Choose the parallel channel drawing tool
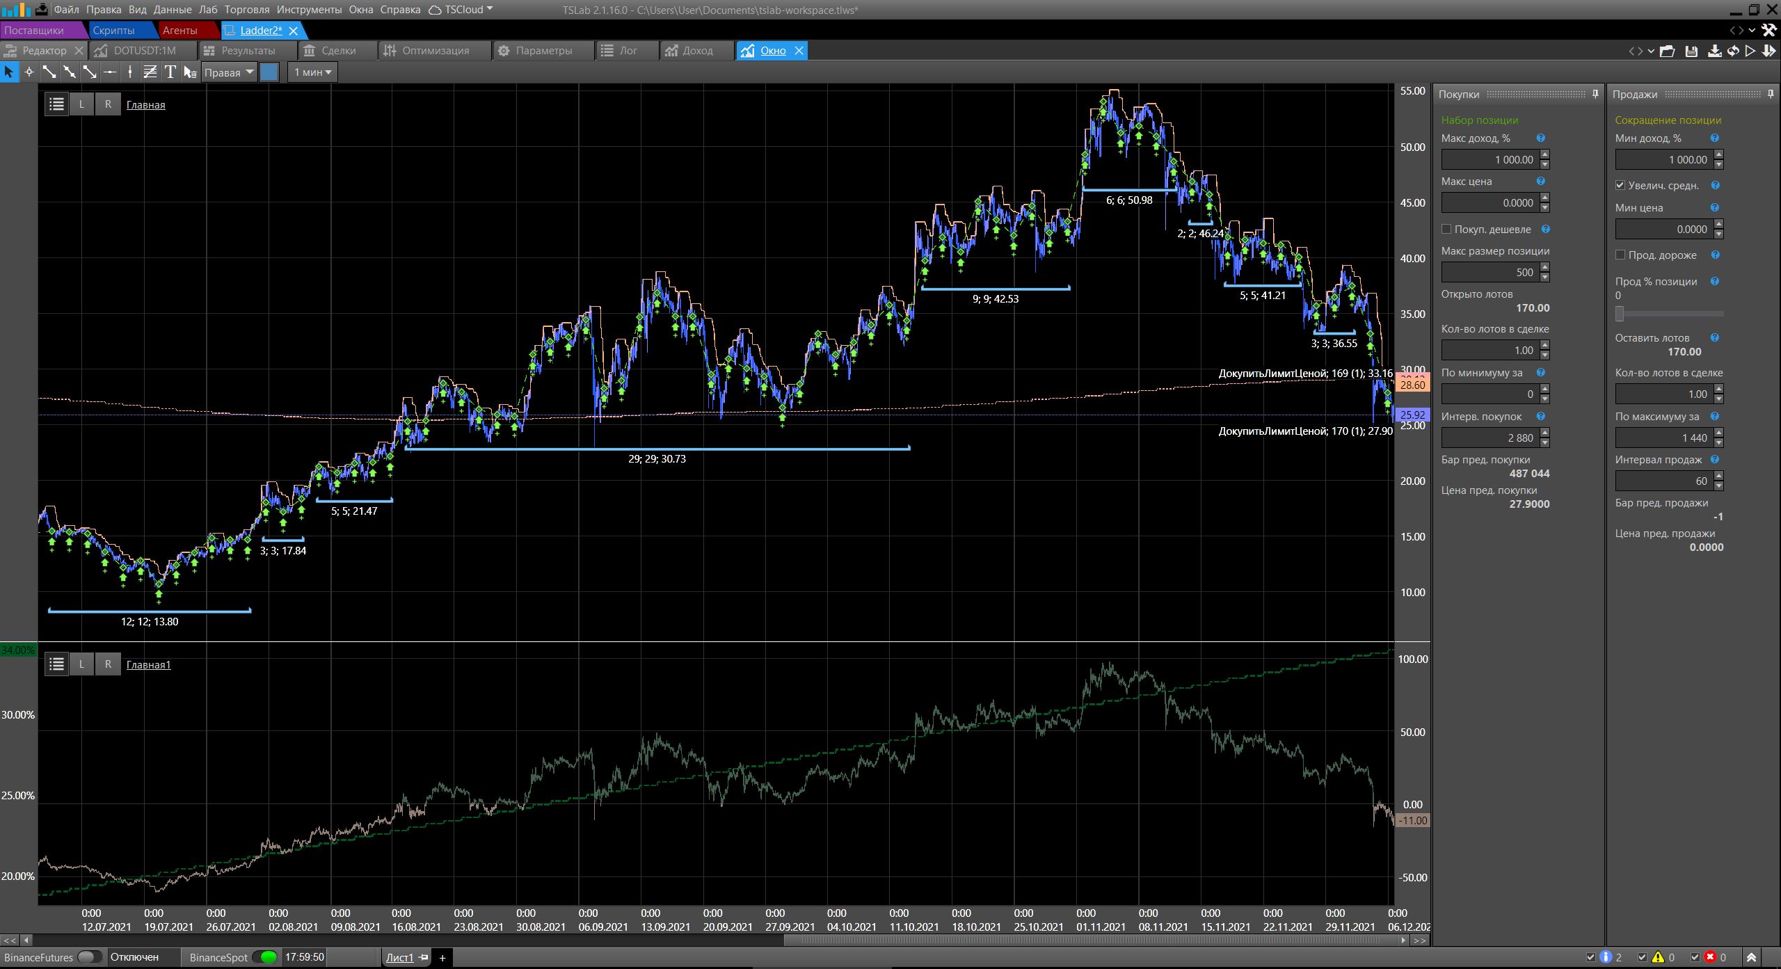1781x969 pixels. click(x=150, y=72)
